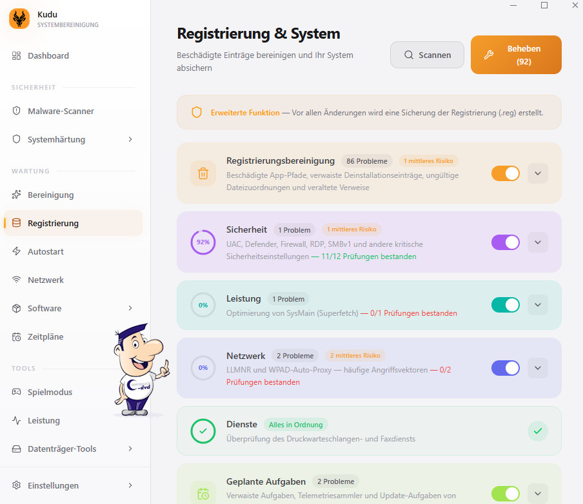This screenshot has width=583, height=504.
Task: Toggle the Leistung category switch
Action: point(505,305)
